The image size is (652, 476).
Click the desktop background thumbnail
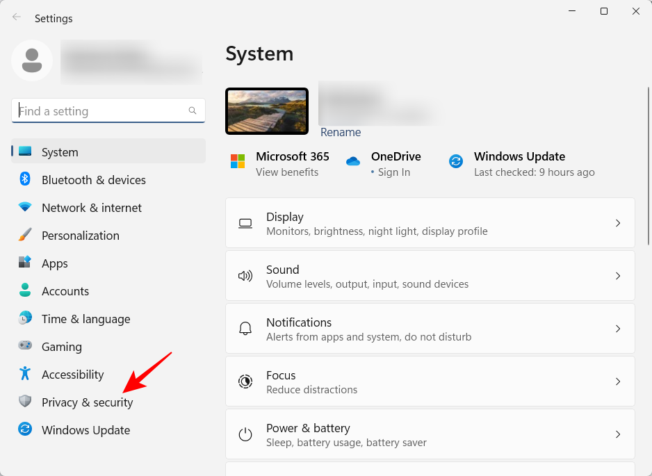(x=267, y=110)
